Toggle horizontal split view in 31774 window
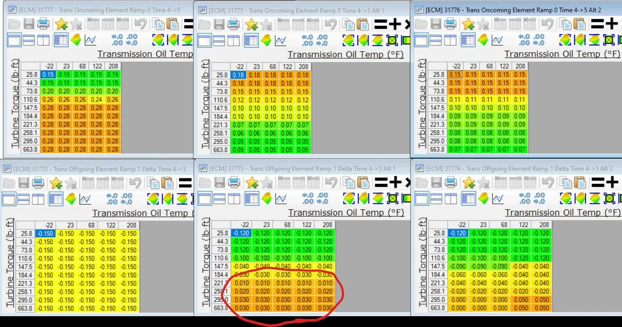 point(436,198)
